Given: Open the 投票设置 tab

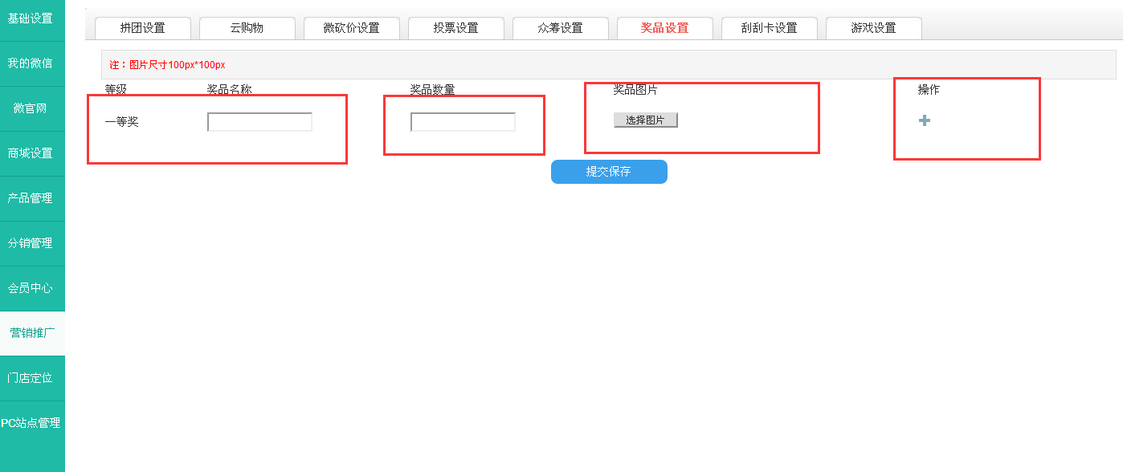Looking at the screenshot, I should click(x=455, y=28).
